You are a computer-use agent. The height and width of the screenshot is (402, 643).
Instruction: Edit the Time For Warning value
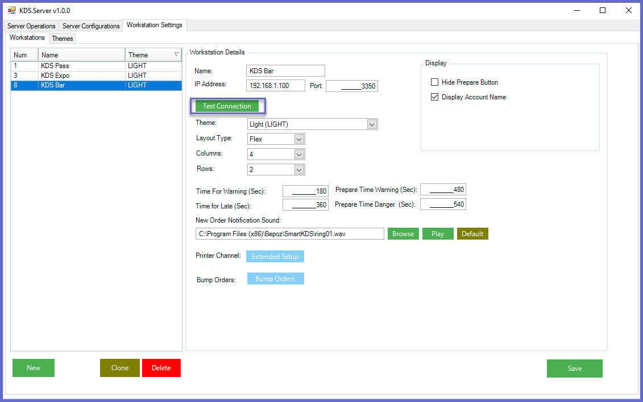pos(305,191)
